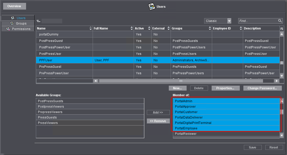Screen dimensions: 287x155
Task: Click the tree hierarchy icon above the table
Action: (38, 21)
